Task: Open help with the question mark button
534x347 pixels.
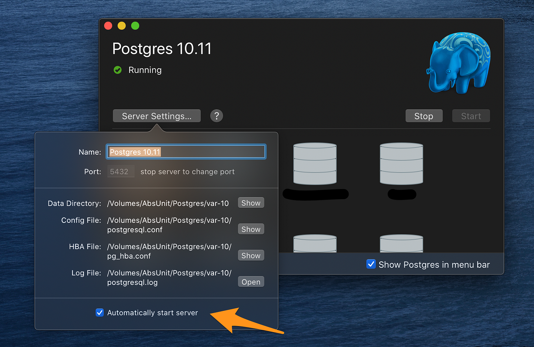Action: [217, 116]
